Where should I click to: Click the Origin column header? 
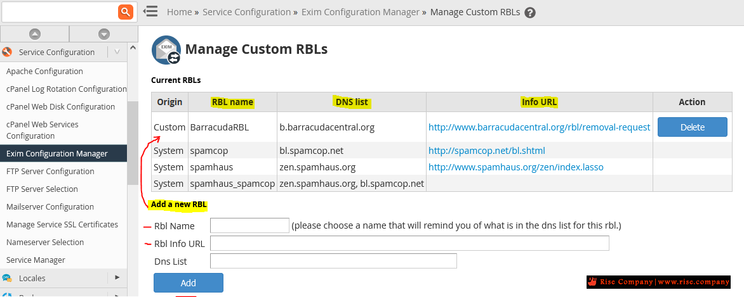click(170, 102)
